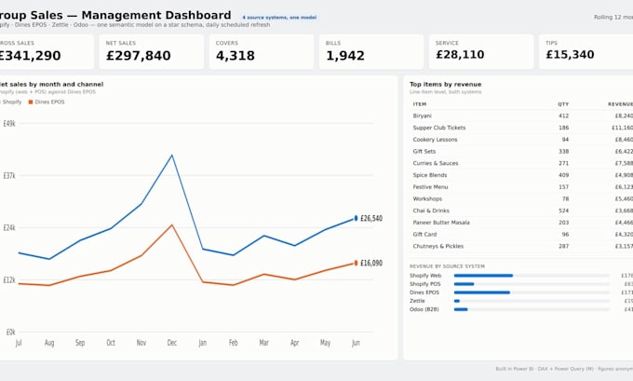633x381 pixels.
Task: Sort table by ITEM column header
Action: [420, 104]
